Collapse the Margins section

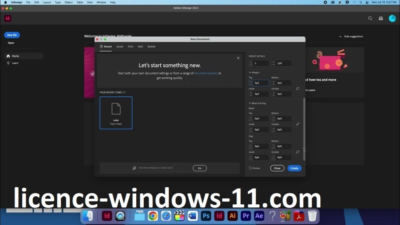click(250, 72)
